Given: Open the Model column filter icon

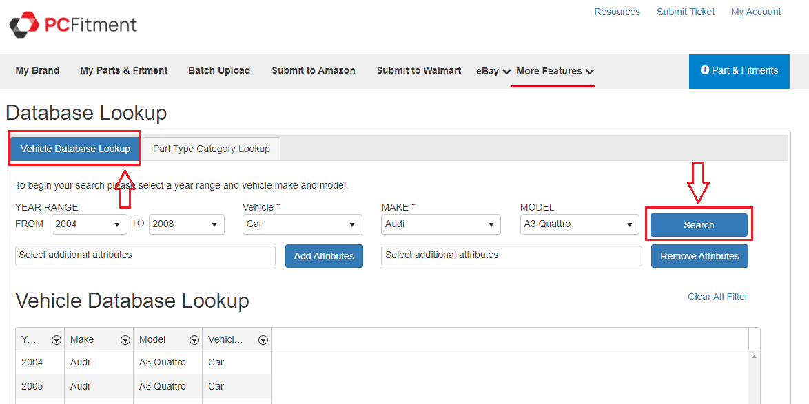Looking at the screenshot, I should pyautogui.click(x=194, y=340).
